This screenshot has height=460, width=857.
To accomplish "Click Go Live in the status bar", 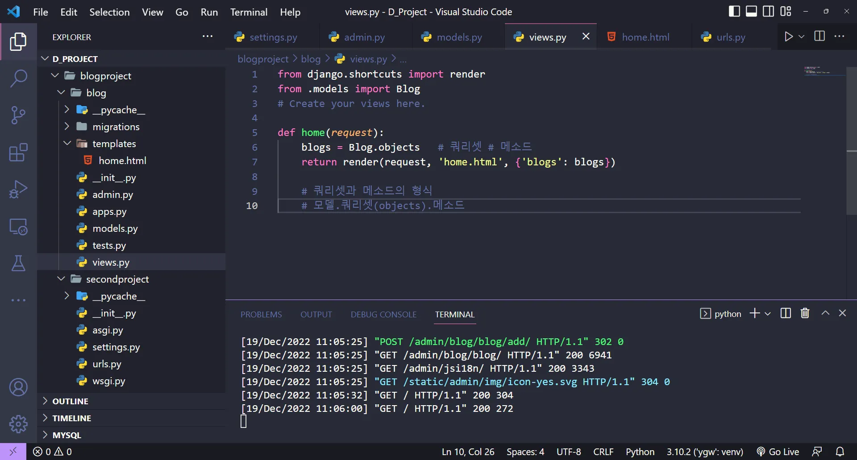I will click(778, 452).
